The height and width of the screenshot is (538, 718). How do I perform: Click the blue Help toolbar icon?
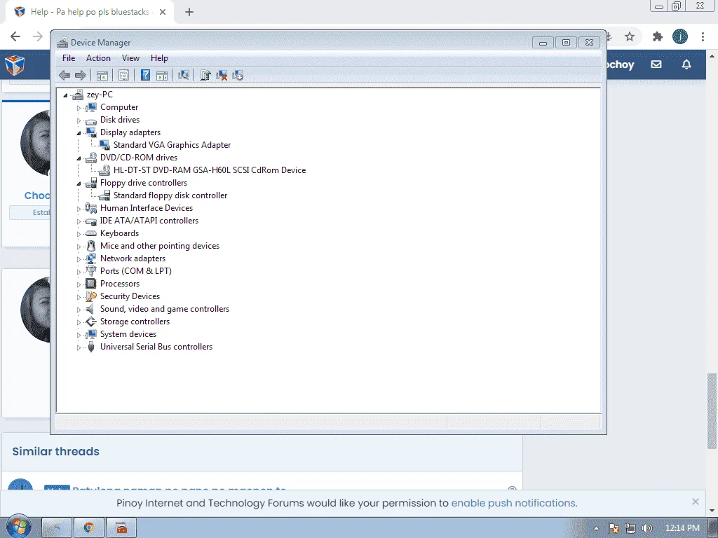point(145,76)
